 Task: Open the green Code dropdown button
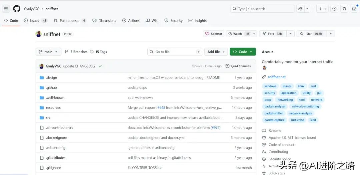[243, 52]
